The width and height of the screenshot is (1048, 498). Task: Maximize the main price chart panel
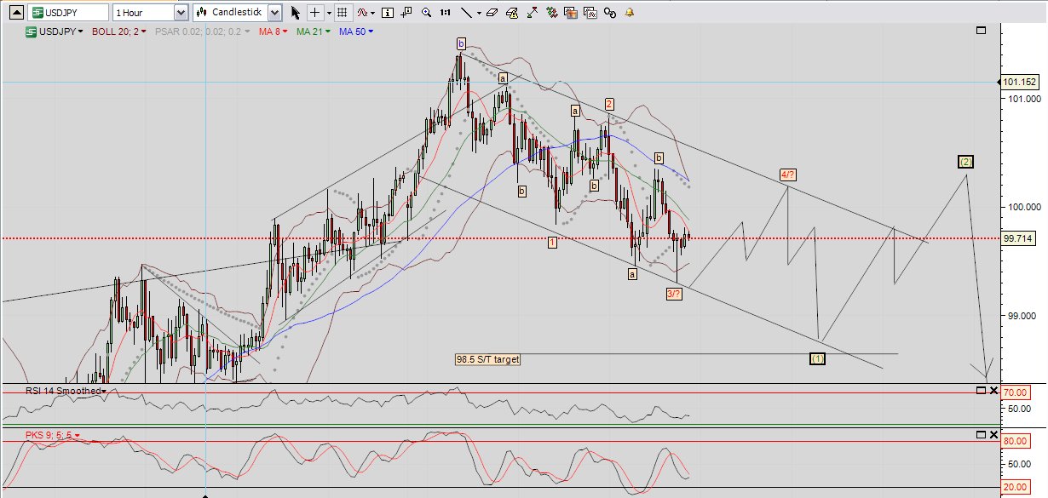coord(981,30)
